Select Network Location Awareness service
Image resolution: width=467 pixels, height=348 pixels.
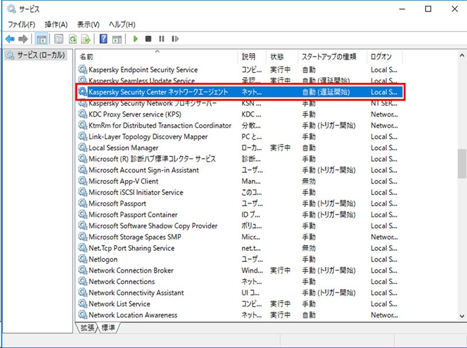tap(240, 315)
